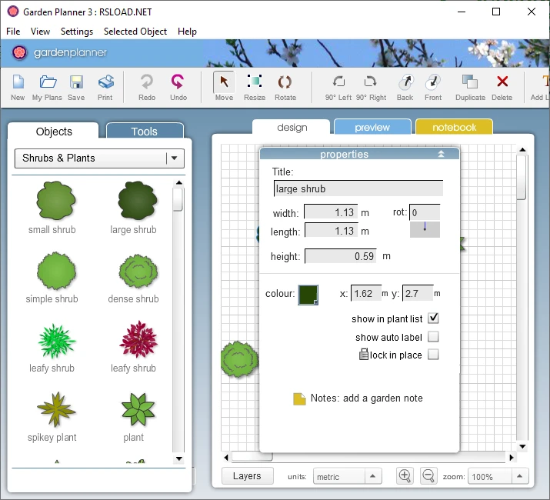
Task: Click the dark green colour swatch
Action: tap(308, 295)
